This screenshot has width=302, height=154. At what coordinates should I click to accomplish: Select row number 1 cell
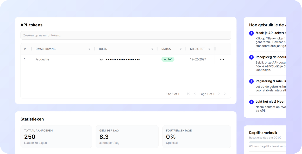click(x=25, y=59)
